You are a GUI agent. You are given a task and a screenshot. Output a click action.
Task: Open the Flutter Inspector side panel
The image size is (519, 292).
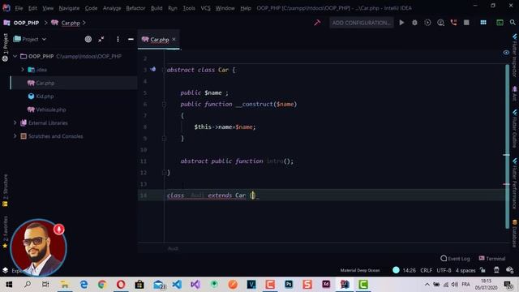[x=514, y=55]
